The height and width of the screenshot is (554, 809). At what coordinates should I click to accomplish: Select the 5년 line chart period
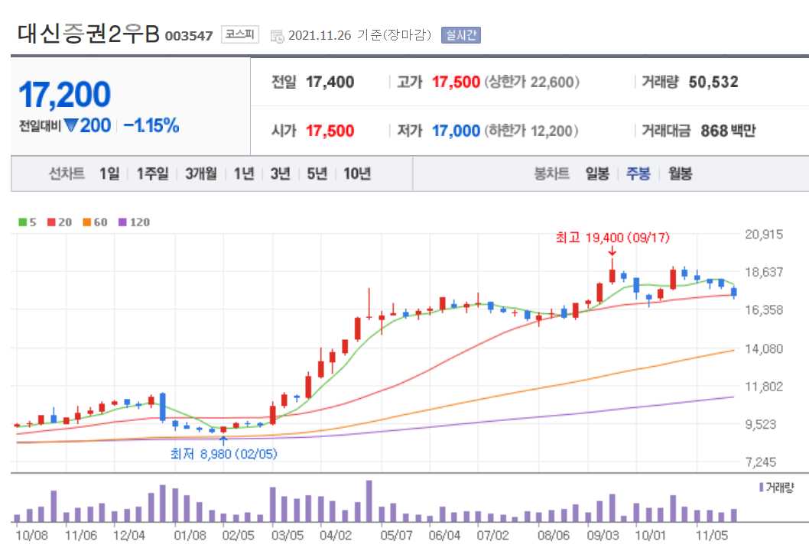click(317, 173)
